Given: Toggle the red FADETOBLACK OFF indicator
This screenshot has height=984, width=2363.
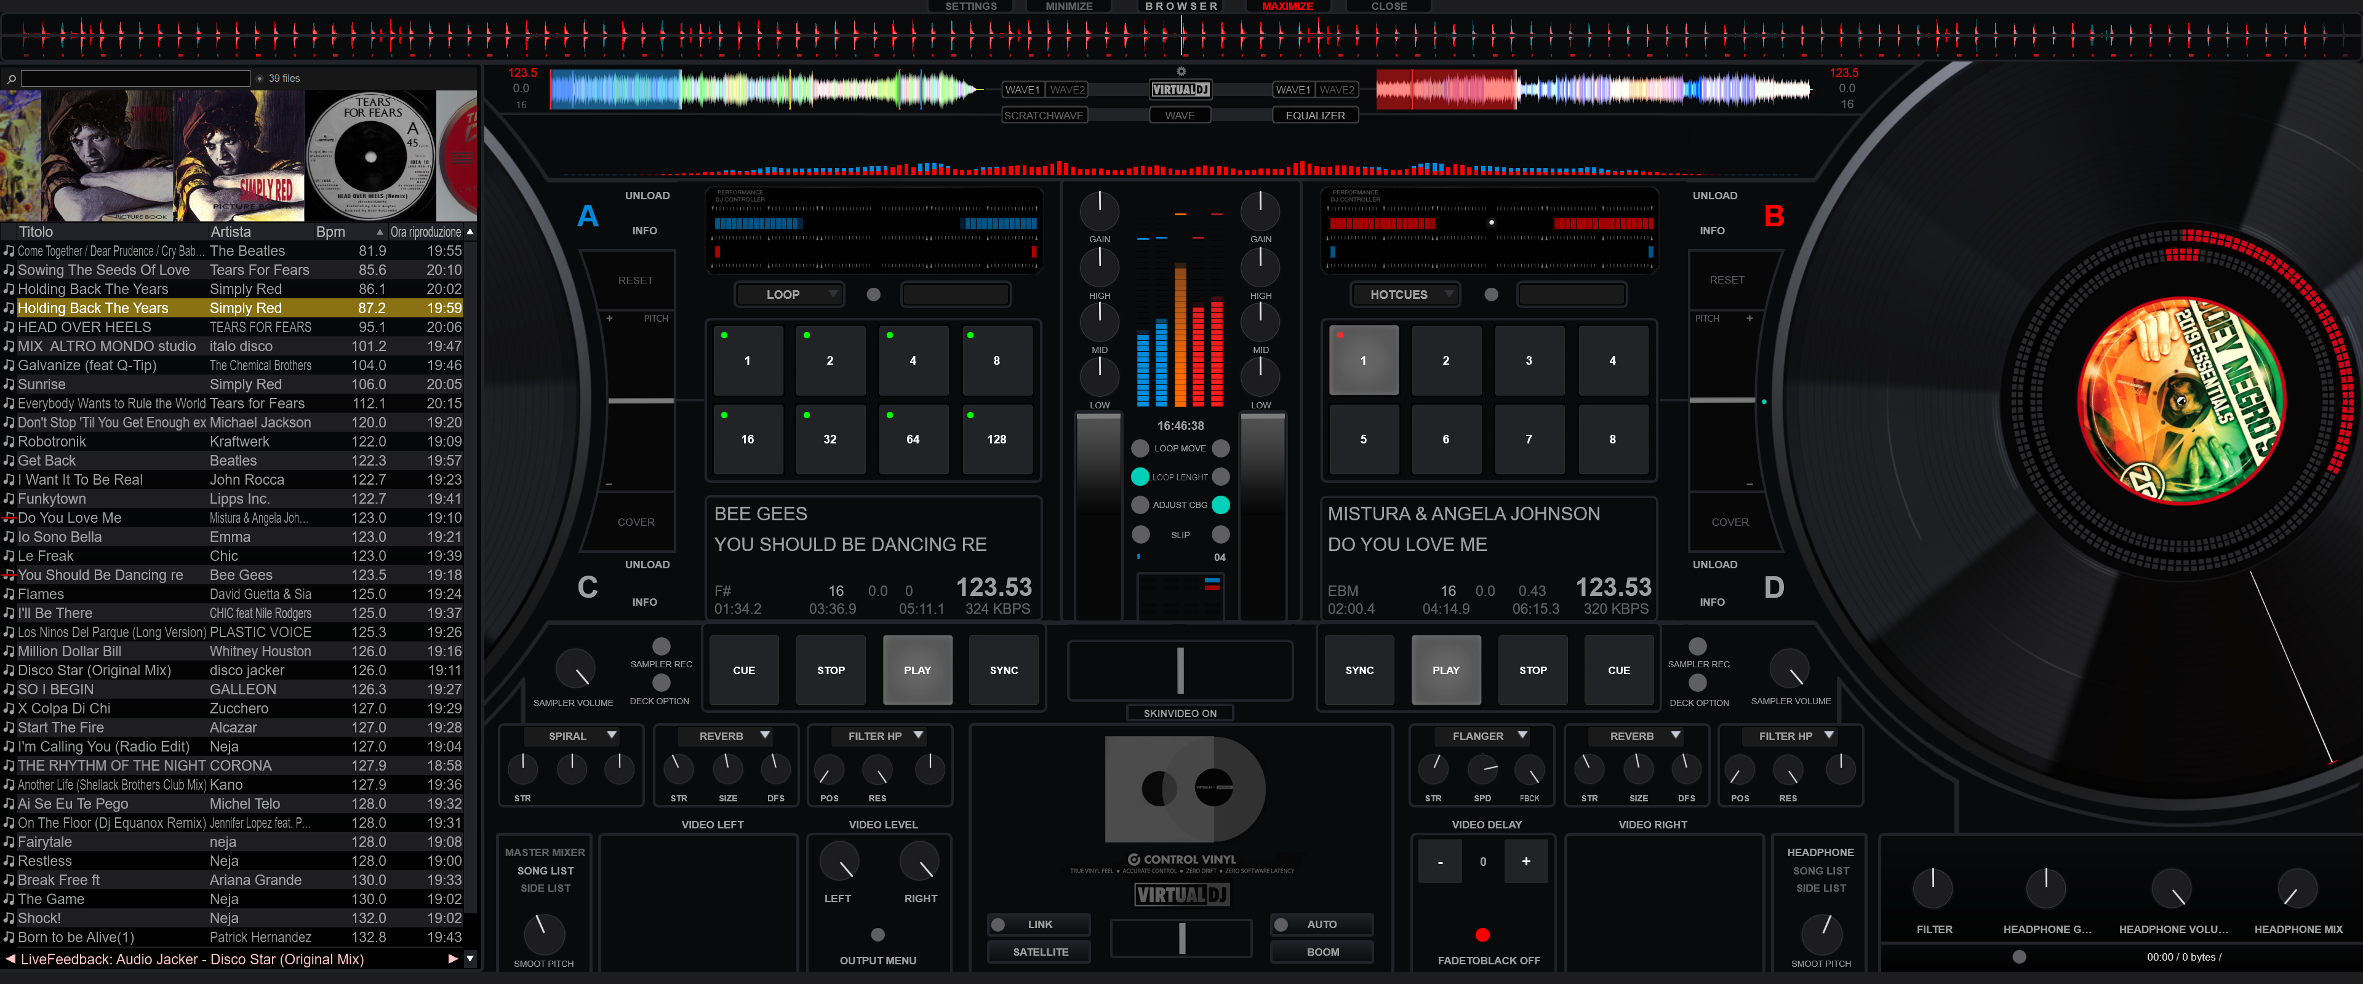Looking at the screenshot, I should [x=1482, y=934].
